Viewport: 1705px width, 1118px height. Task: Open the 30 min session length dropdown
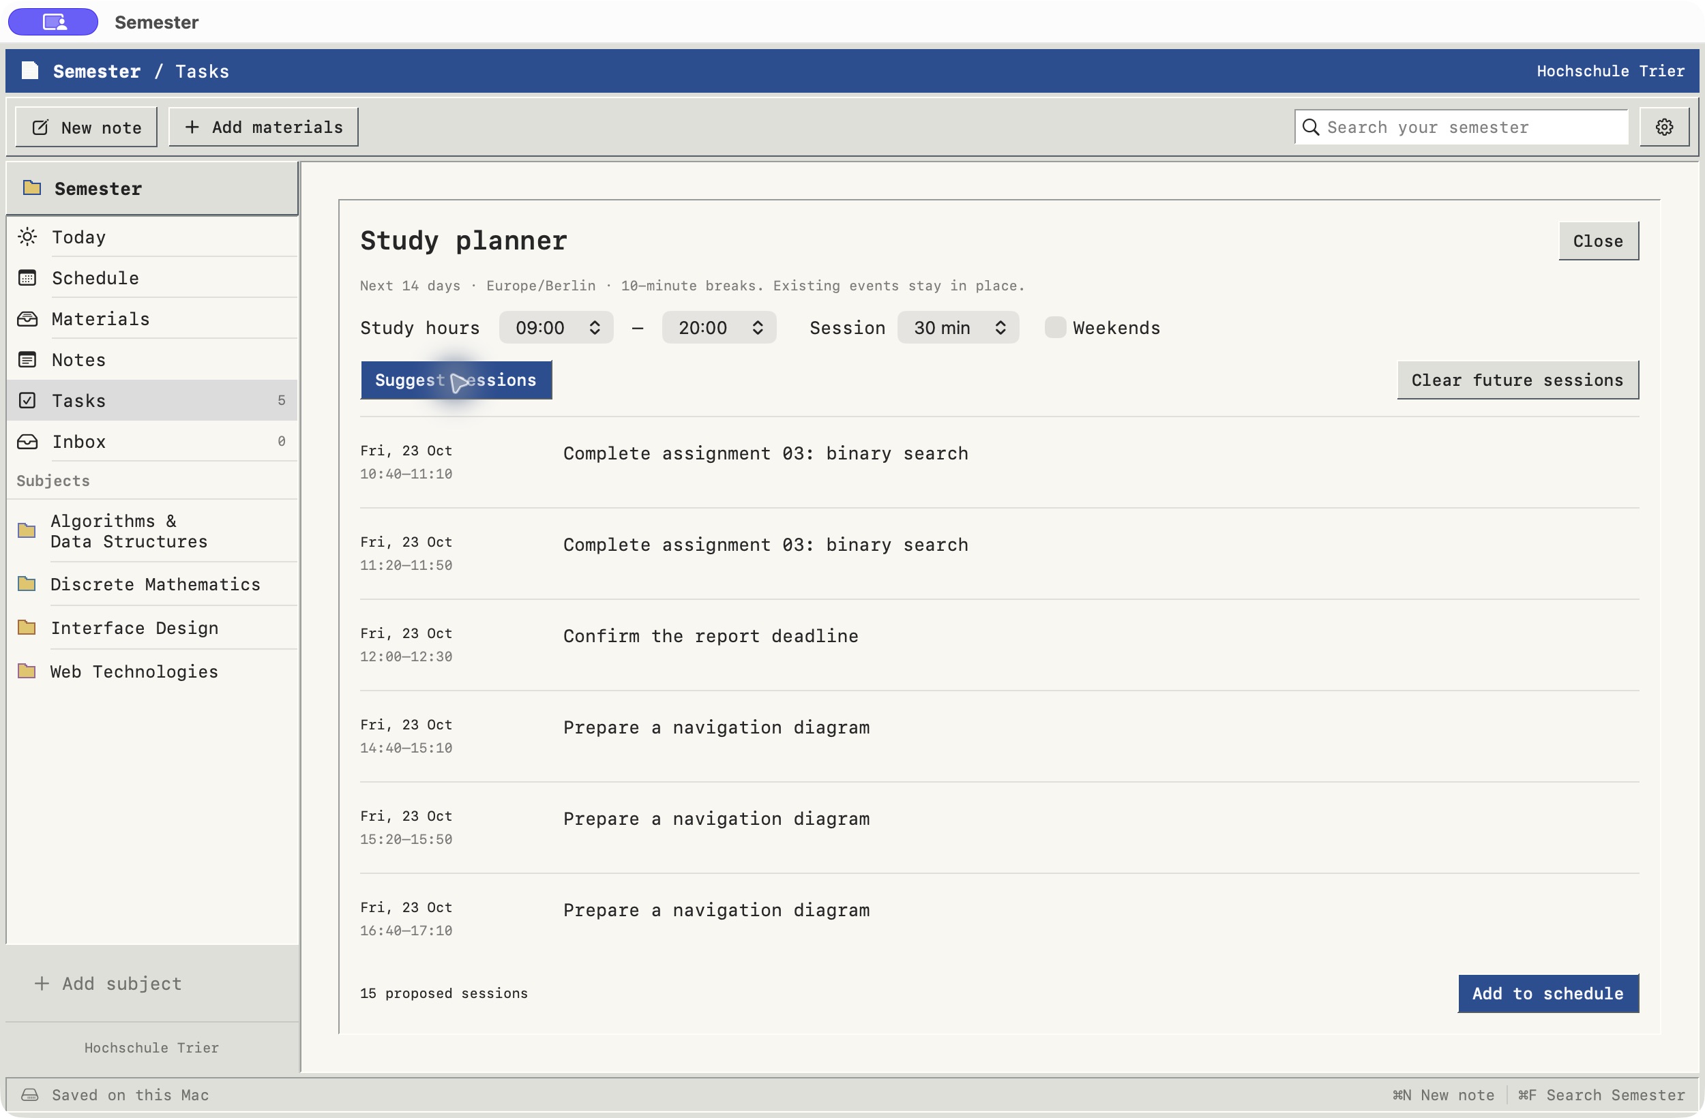coord(958,327)
